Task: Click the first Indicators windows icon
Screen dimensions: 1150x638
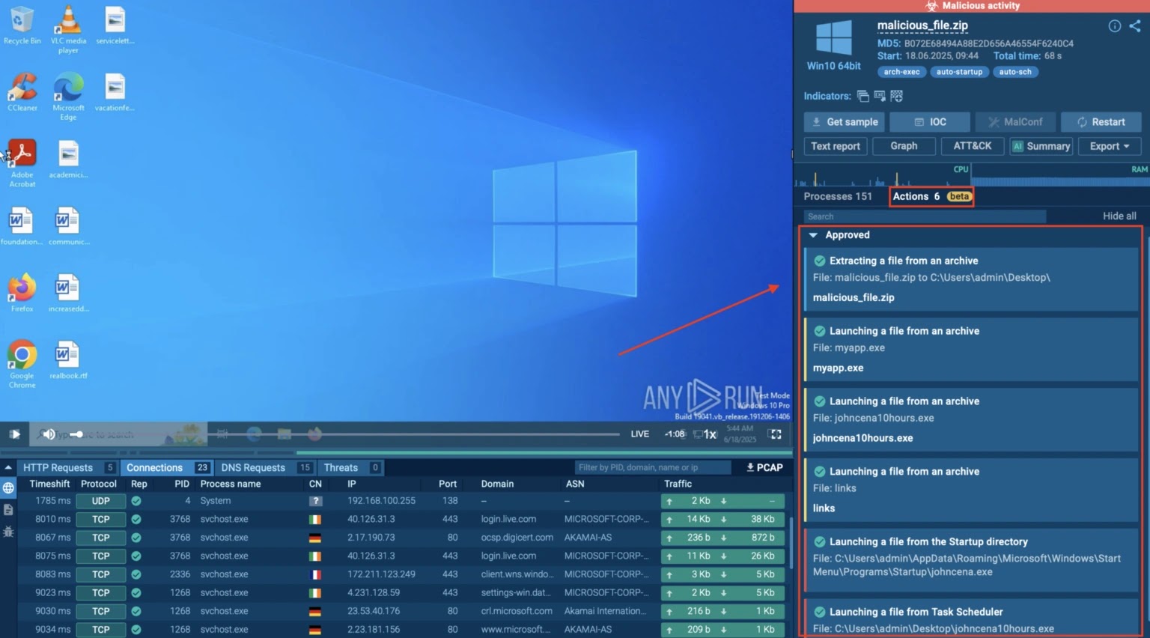Action: pos(862,96)
